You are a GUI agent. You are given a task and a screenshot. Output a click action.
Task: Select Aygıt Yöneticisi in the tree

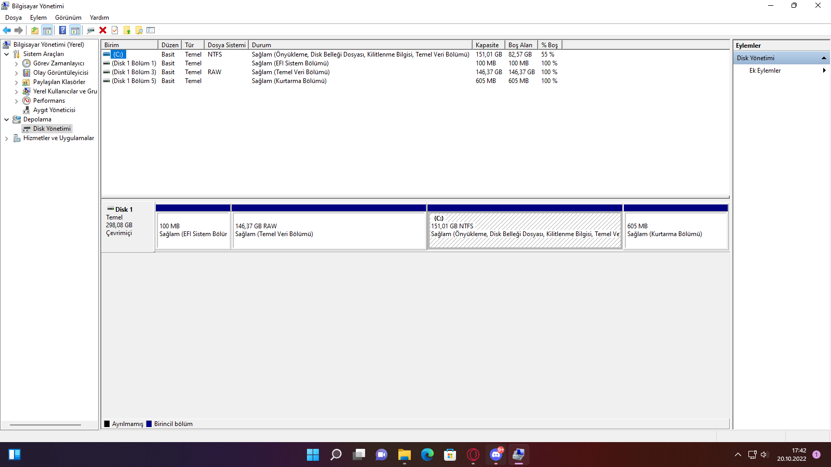coord(54,110)
